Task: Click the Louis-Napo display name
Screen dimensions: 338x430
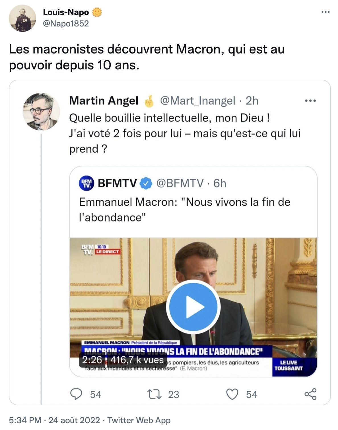Action: tap(66, 12)
